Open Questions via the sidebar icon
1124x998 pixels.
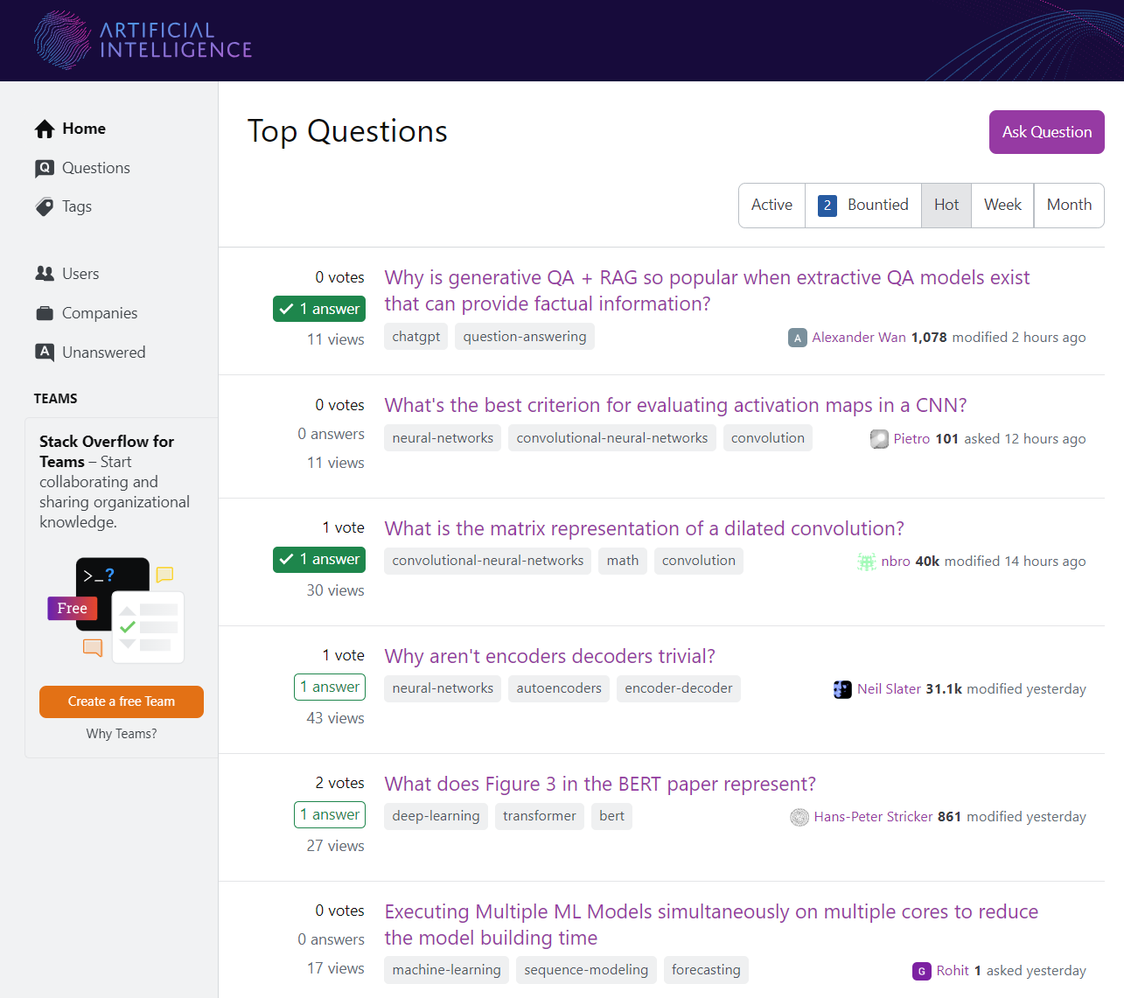point(44,167)
